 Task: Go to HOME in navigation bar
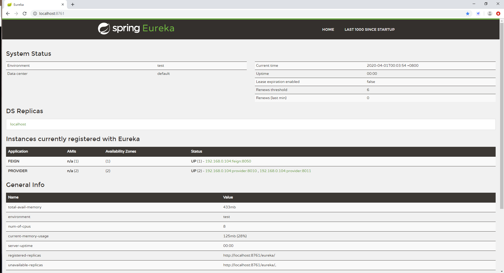(328, 29)
